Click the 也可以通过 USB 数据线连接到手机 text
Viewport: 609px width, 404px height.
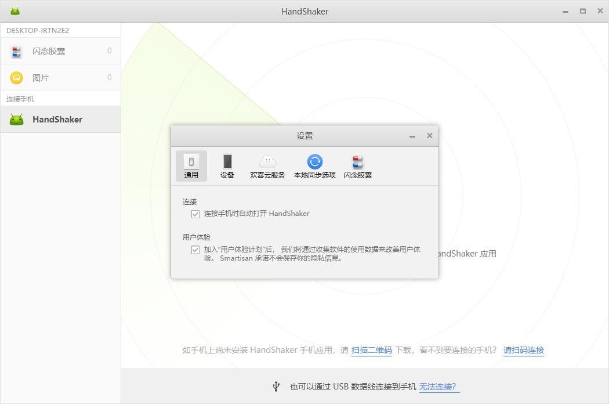[353, 387]
